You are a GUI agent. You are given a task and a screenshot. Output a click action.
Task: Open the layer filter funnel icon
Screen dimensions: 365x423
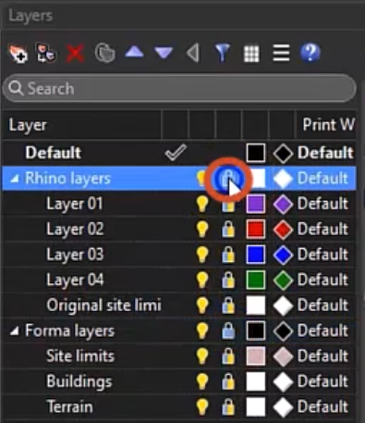coord(222,53)
